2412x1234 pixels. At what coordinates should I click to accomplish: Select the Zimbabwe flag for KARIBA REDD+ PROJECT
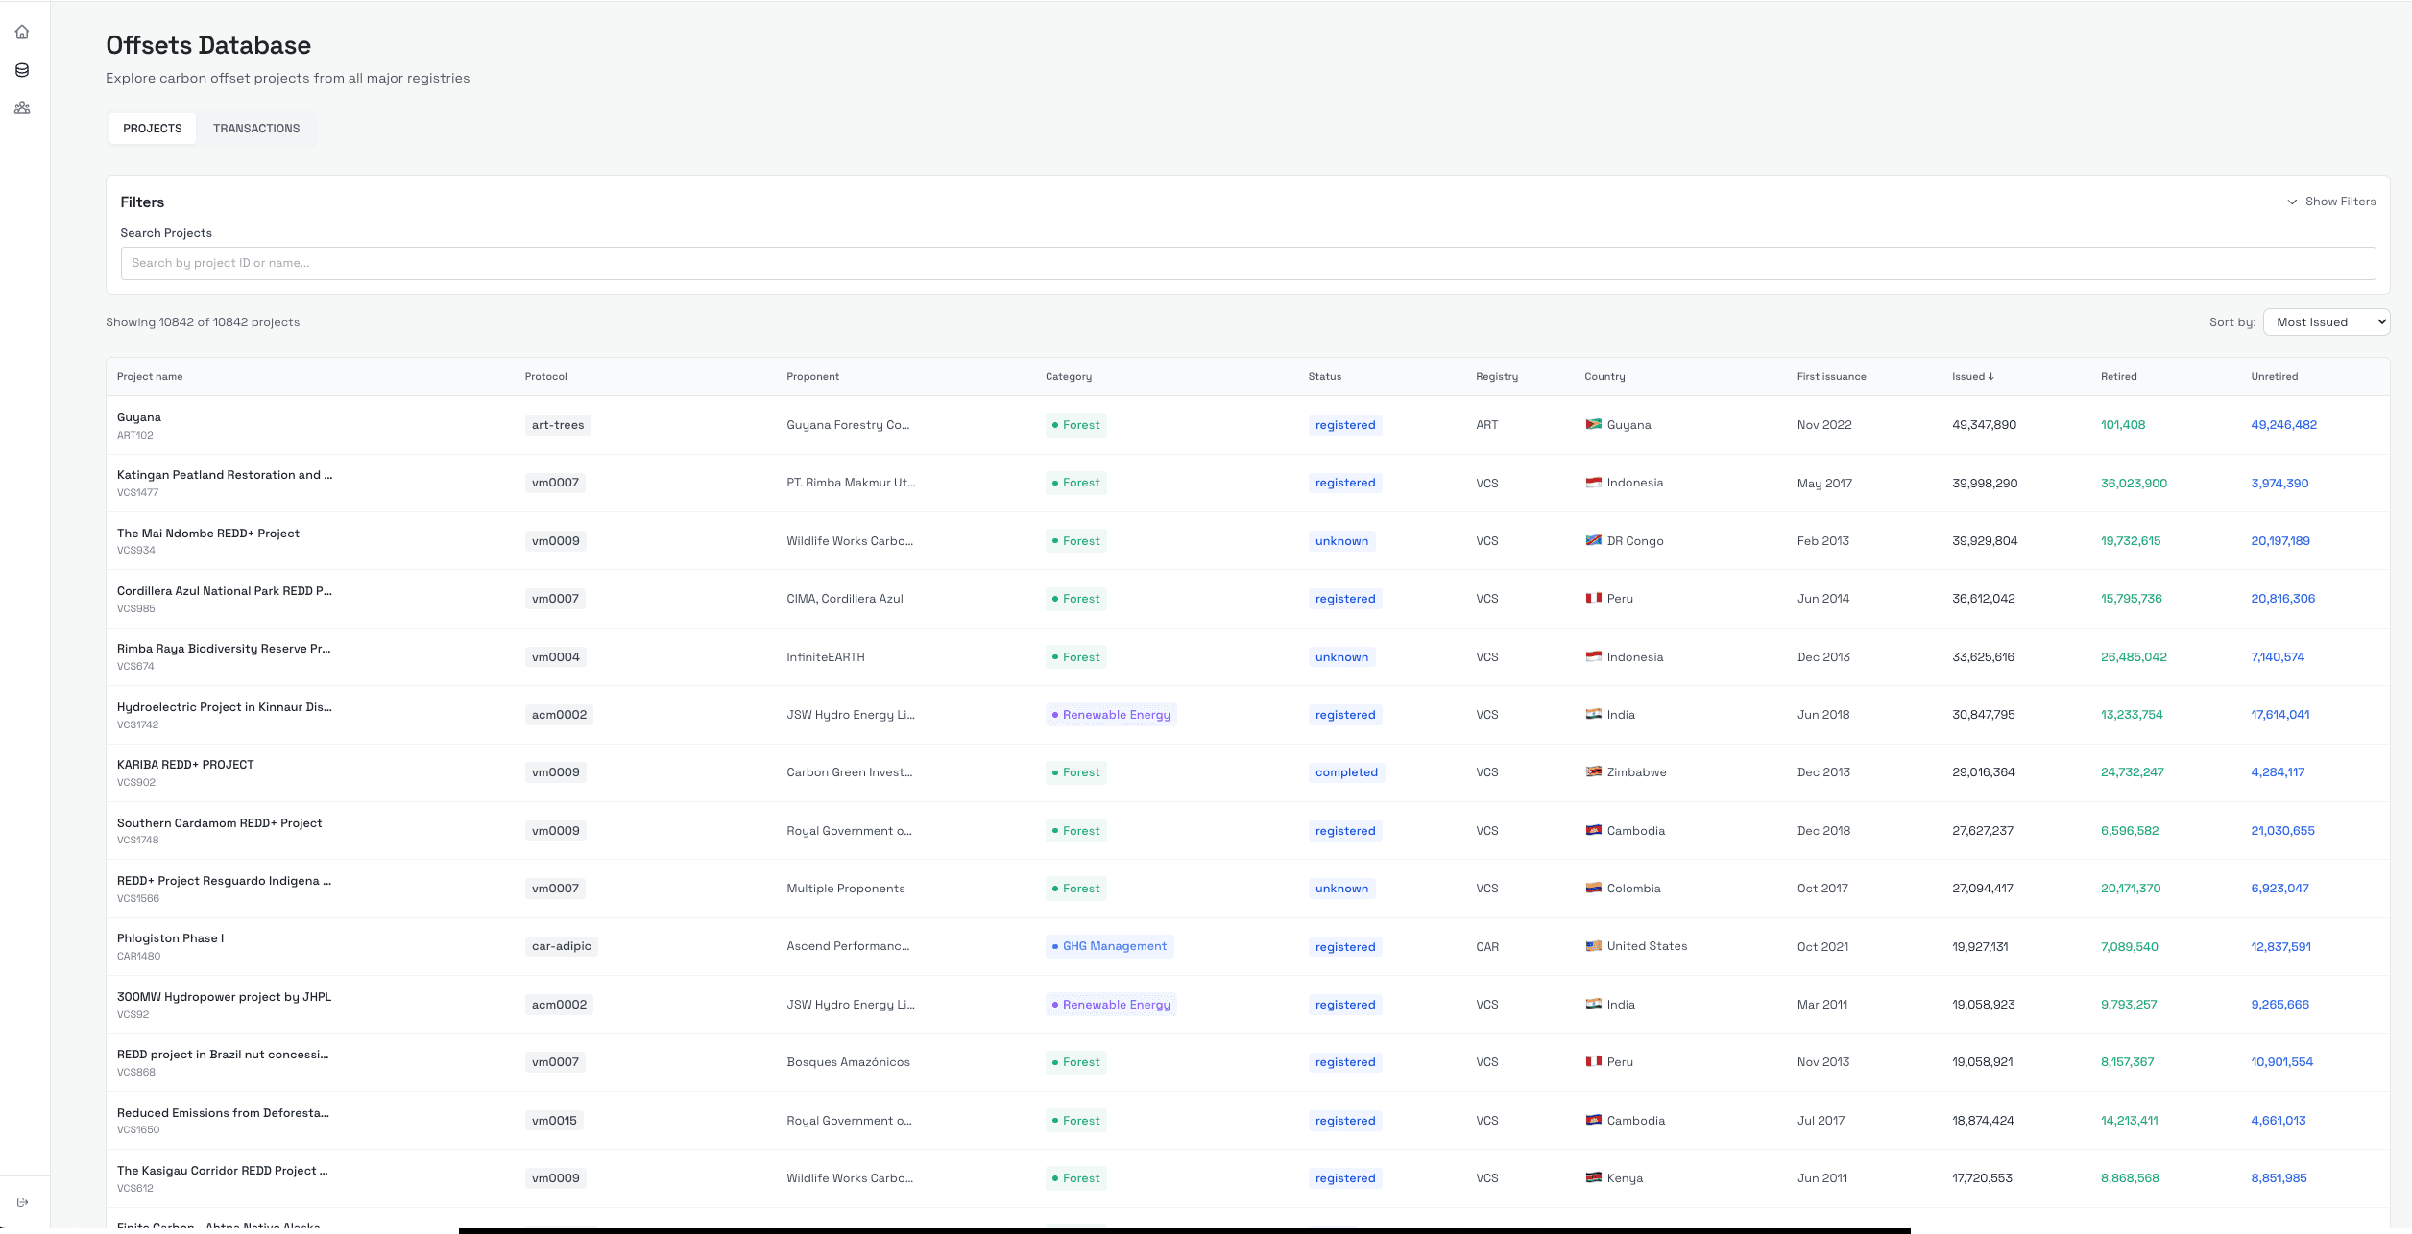(1593, 771)
